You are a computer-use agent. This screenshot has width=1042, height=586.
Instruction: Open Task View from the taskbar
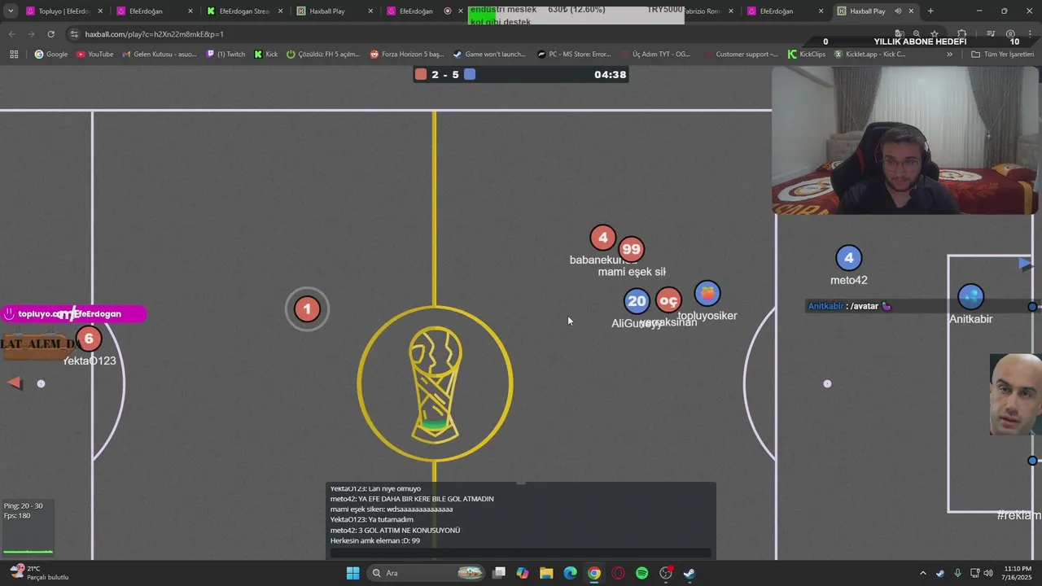[x=499, y=573]
